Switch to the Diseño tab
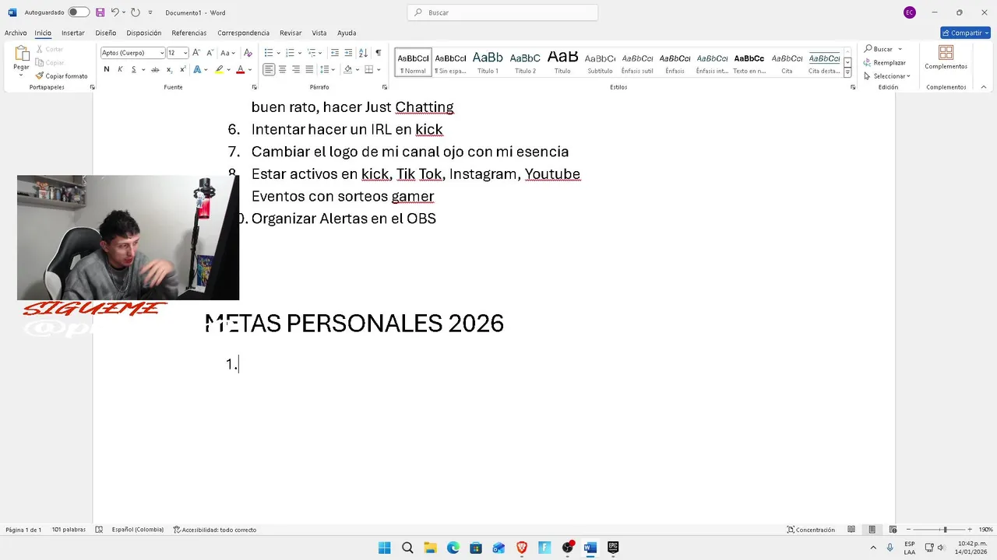997x560 pixels. coord(106,33)
